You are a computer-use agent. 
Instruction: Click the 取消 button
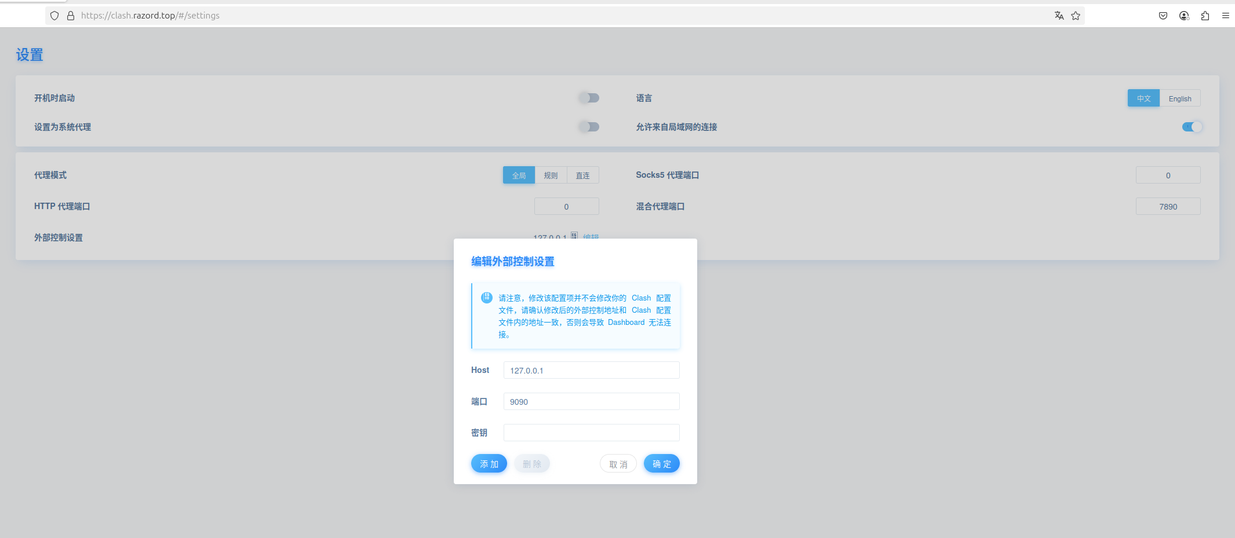pyautogui.click(x=618, y=464)
